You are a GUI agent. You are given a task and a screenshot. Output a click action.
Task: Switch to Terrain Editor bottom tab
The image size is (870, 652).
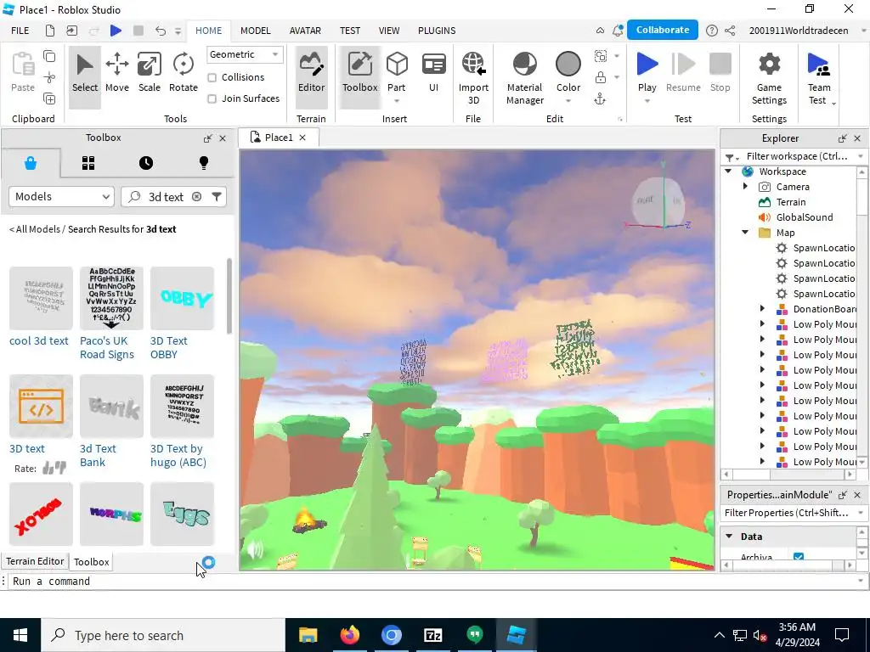tap(35, 561)
